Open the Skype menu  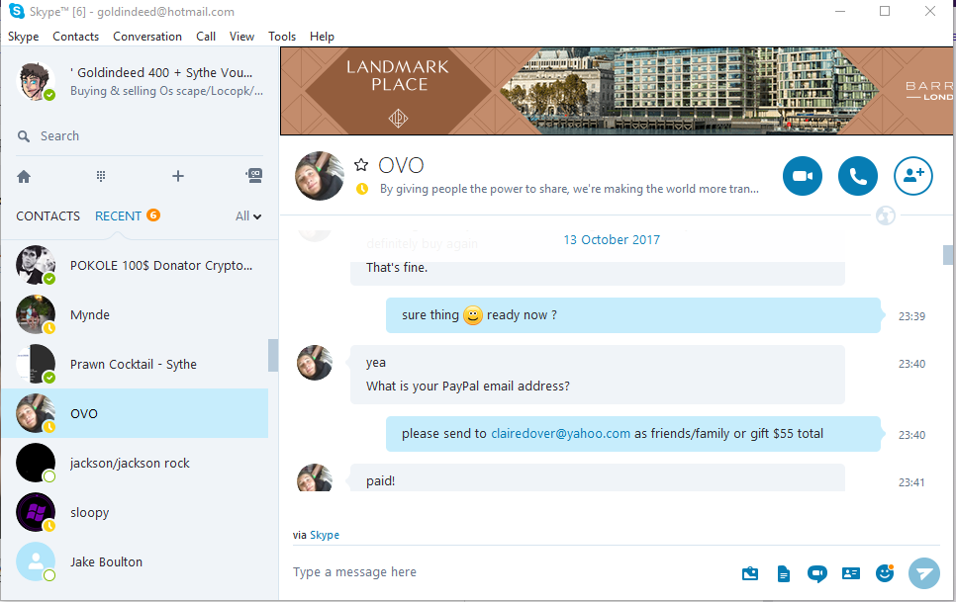pos(23,37)
